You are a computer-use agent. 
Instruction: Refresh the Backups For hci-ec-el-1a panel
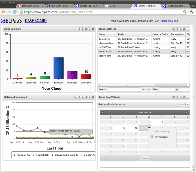(x=184, y=104)
